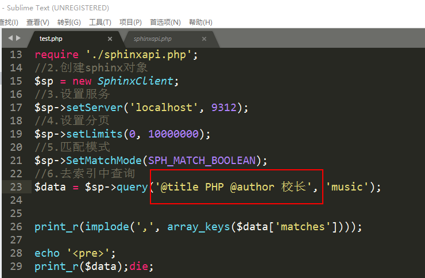Open the 帮助(H) help menu
Screen dimensions: 425x278
pyautogui.click(x=200, y=22)
